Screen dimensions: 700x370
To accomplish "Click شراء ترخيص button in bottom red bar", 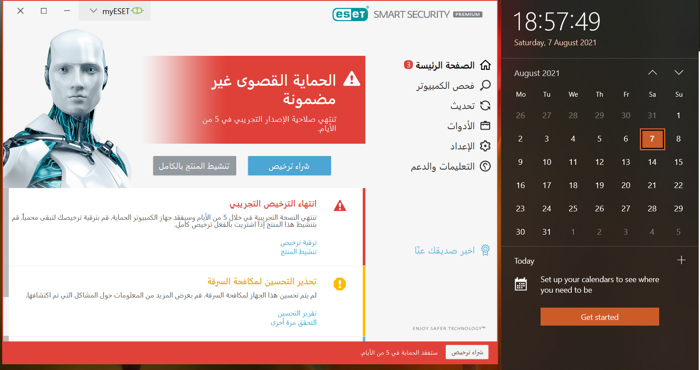I will 467,352.
